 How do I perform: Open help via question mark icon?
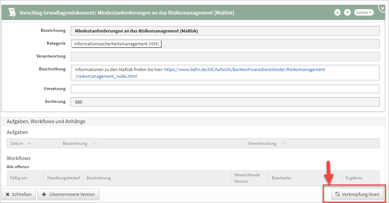pyautogui.click(x=347, y=13)
